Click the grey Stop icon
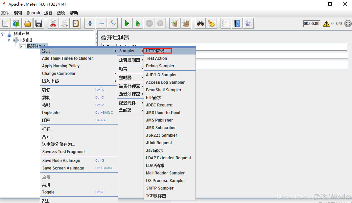The image size is (352, 203). click(x=149, y=23)
